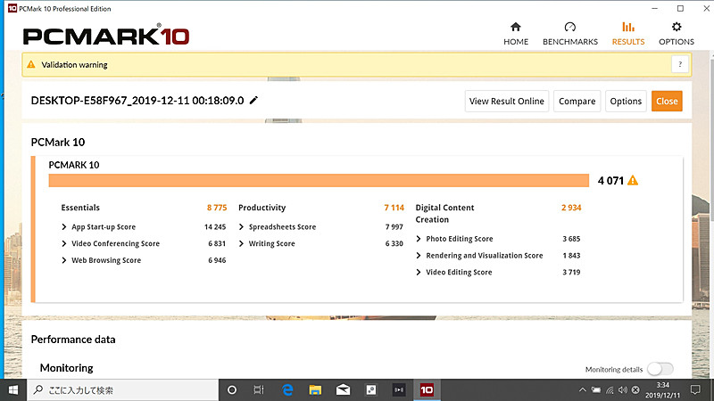
Task: Launch Microsoft Edge from taskbar
Action: point(287,389)
